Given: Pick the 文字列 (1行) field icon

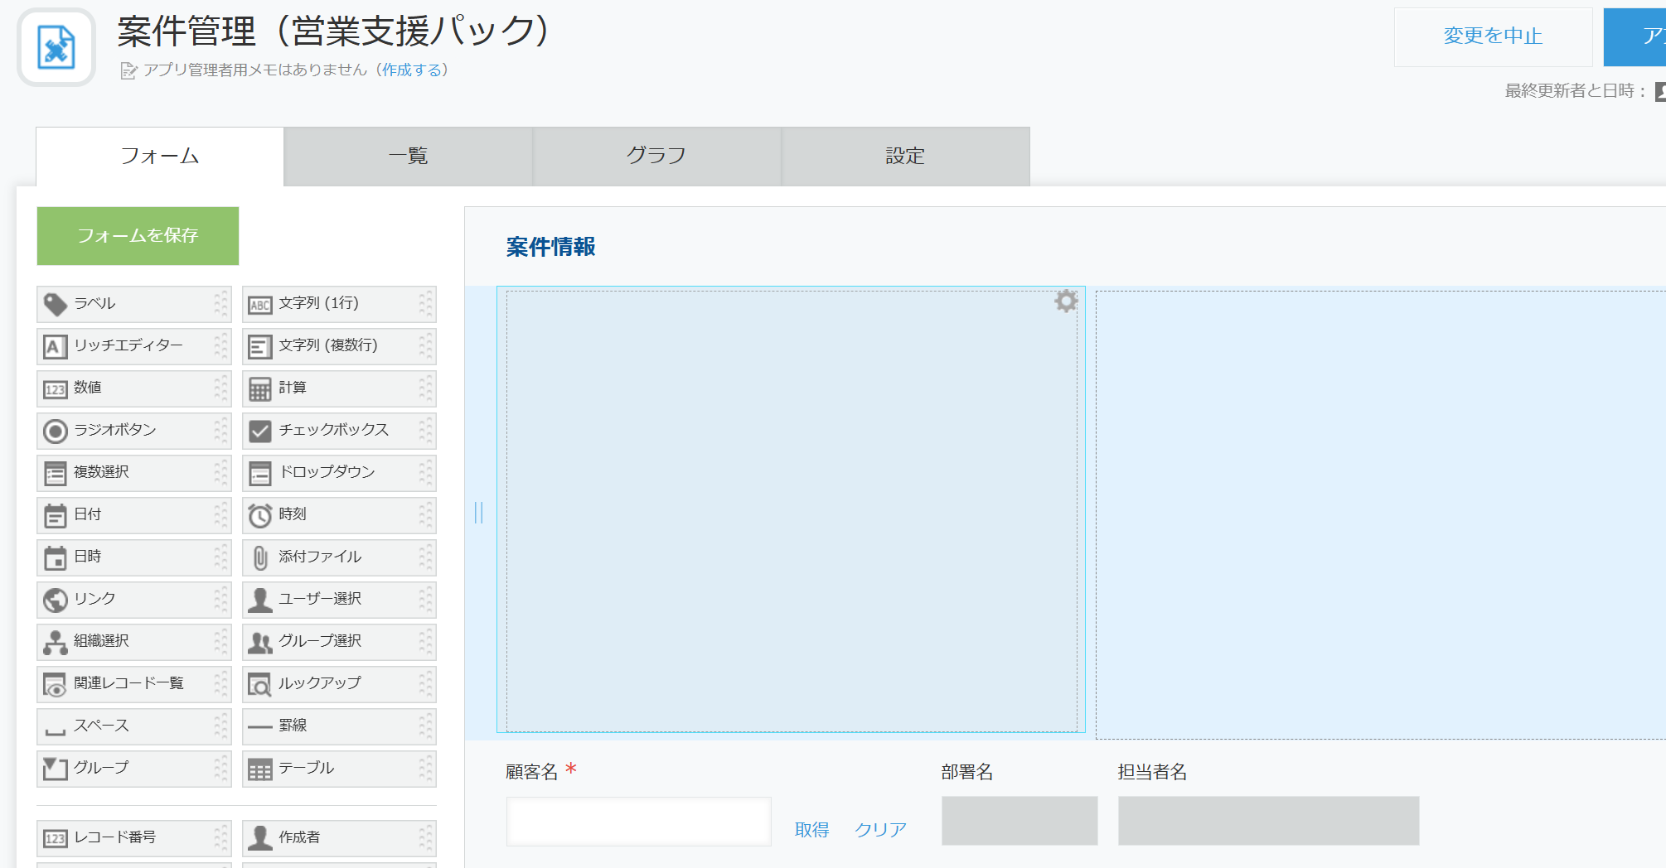Looking at the screenshot, I should [x=260, y=305].
